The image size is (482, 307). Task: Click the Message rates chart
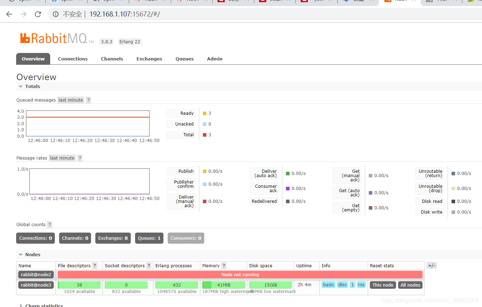point(90,181)
